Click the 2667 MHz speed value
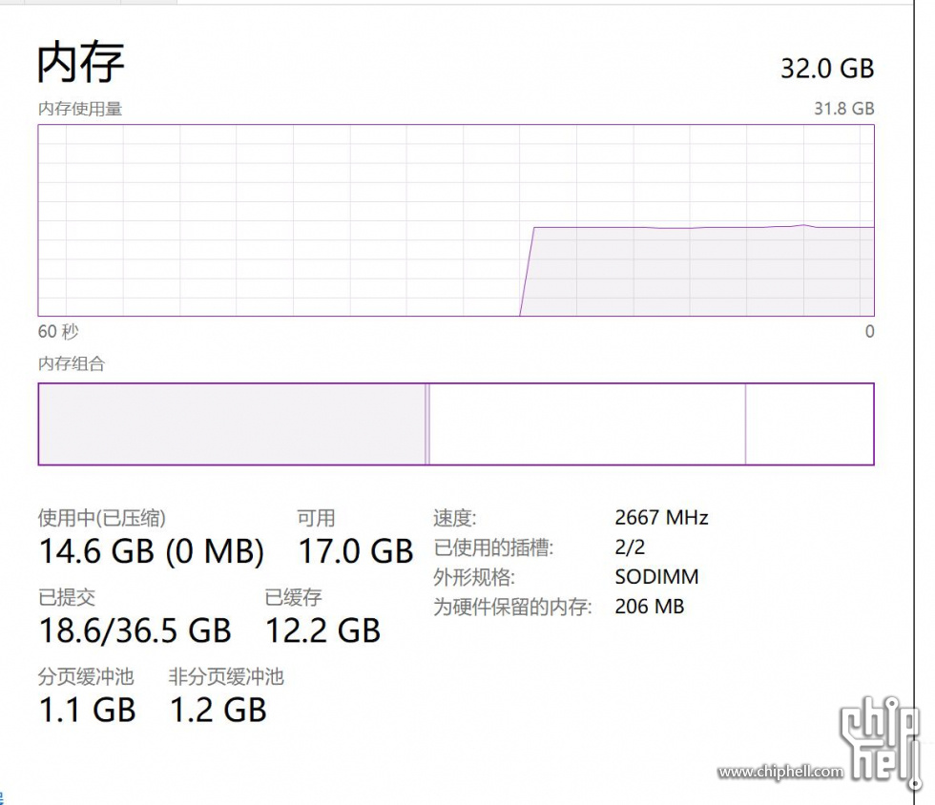Viewport: 935px width, 805px height. (661, 518)
